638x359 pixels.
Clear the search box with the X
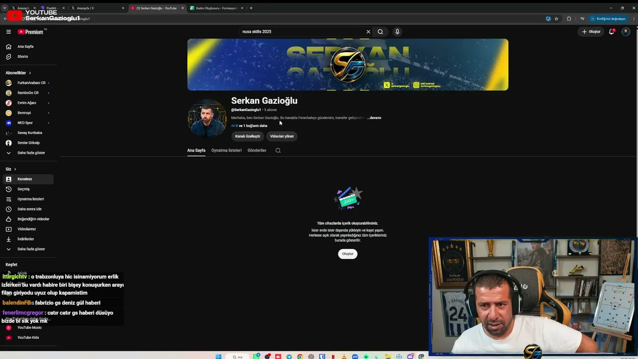pyautogui.click(x=368, y=31)
